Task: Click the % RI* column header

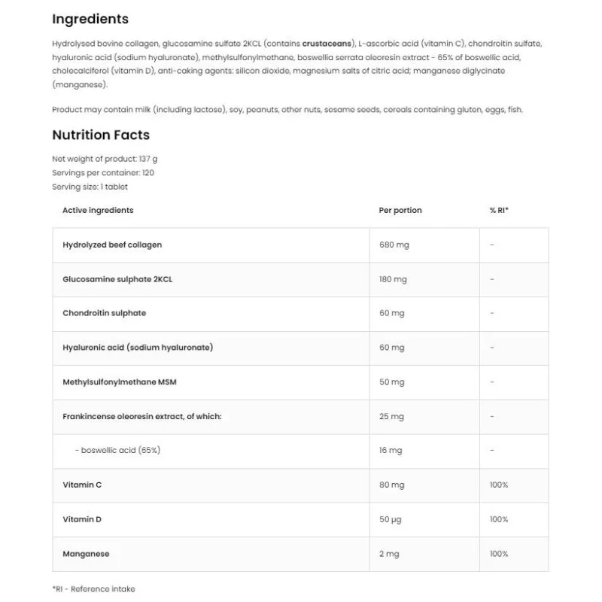Action: click(499, 211)
